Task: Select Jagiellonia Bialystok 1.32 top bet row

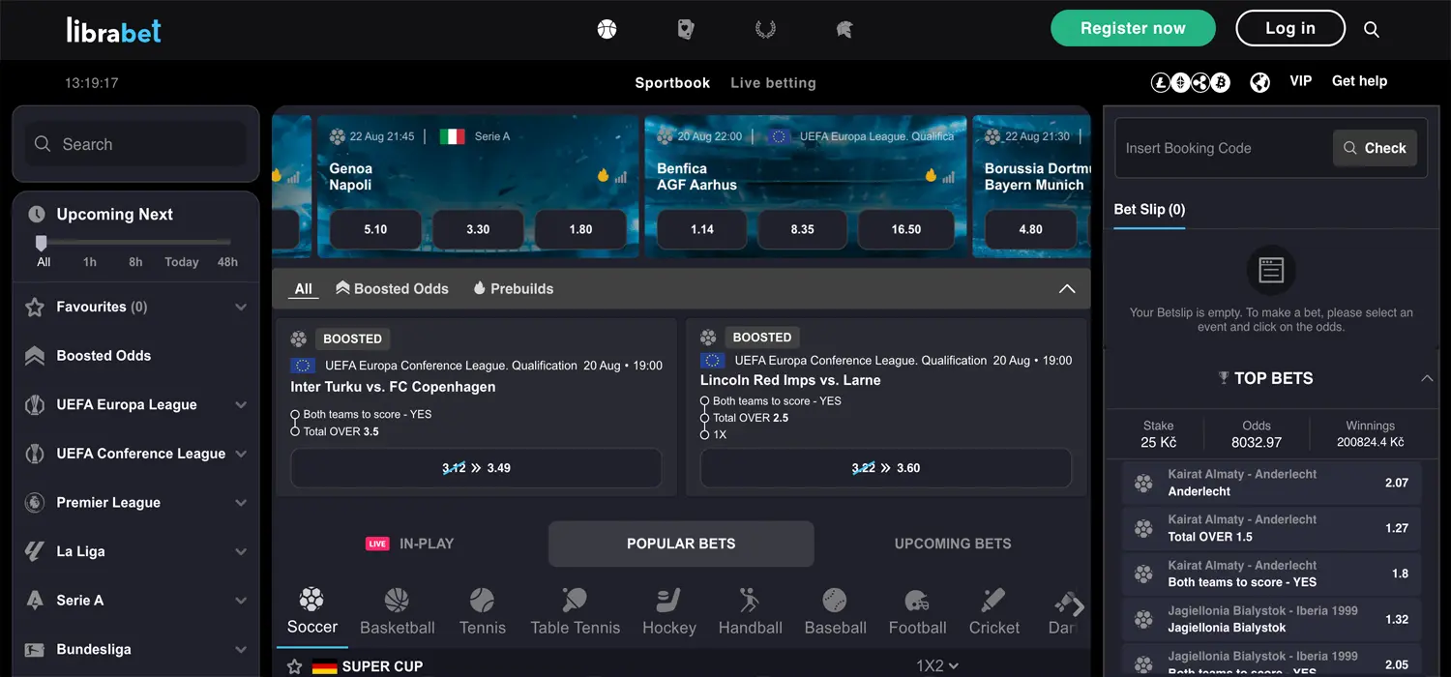Action: click(x=1271, y=619)
